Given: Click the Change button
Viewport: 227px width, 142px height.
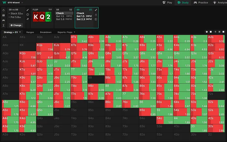Looking at the screenshot, I should [x=16, y=25].
